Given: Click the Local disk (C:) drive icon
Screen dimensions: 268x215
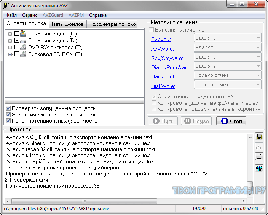Looking at the screenshot, I should point(23,34).
